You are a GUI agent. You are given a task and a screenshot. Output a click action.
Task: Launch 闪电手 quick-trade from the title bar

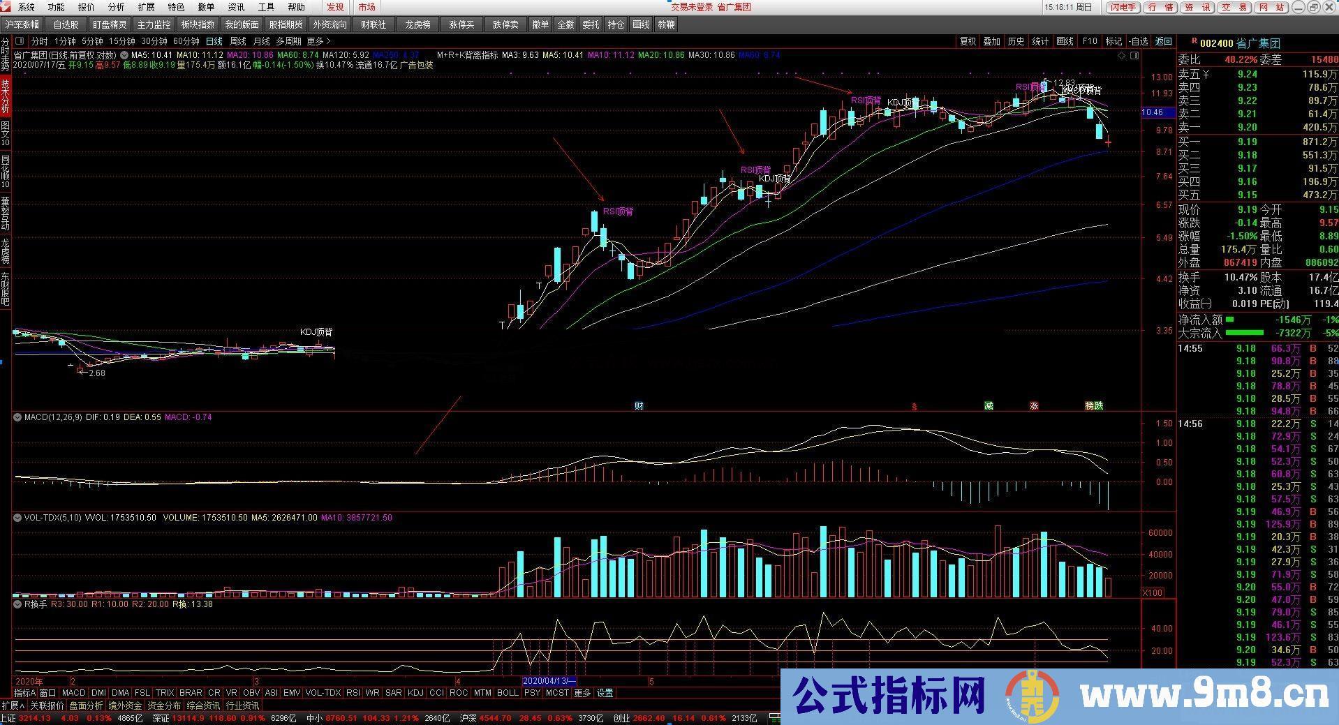(x=1123, y=8)
